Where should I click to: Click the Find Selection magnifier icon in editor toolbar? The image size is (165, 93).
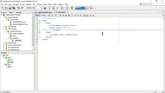pyautogui.click(x=61, y=16)
